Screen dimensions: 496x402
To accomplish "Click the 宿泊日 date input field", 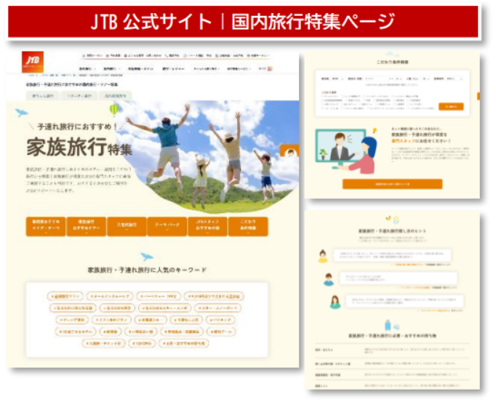I will pos(375,79).
